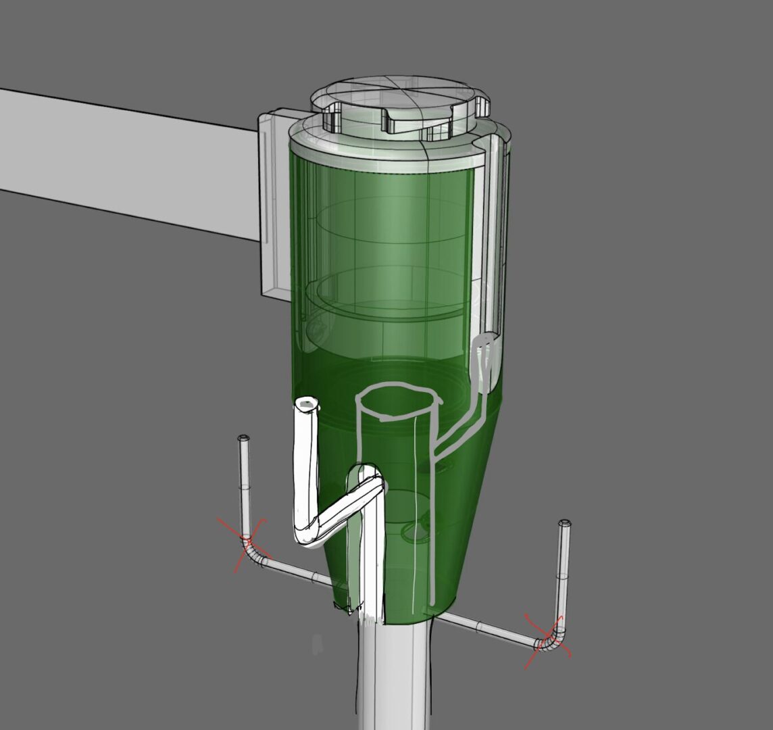This screenshot has width=773, height=730.
Task: Click the top tip of the right thin vertical tube
Action: click(x=565, y=524)
